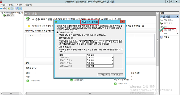Screen dimensions: 180x95
Task: Click the Forward arrow toolbar icon
Action: 4,8
